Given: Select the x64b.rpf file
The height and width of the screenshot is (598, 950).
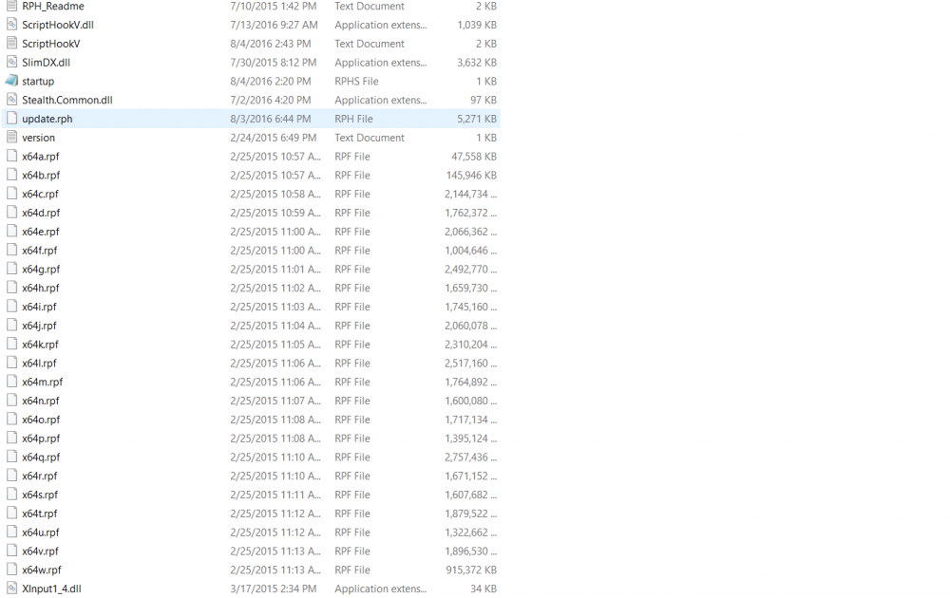Looking at the screenshot, I should (44, 175).
